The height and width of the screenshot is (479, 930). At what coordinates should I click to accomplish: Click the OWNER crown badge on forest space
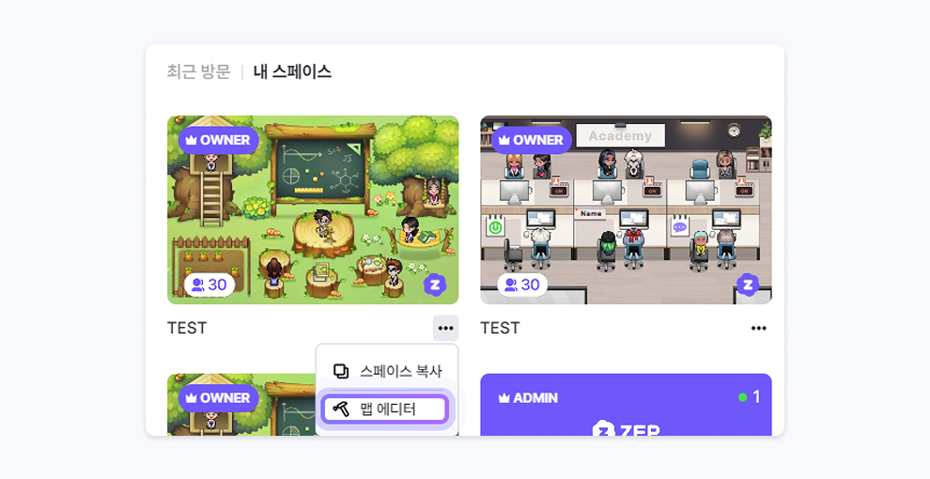(x=218, y=140)
